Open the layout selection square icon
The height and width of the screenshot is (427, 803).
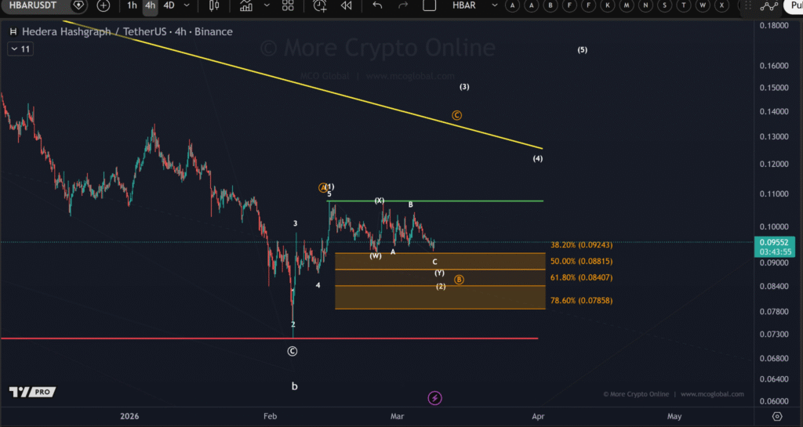(x=429, y=5)
